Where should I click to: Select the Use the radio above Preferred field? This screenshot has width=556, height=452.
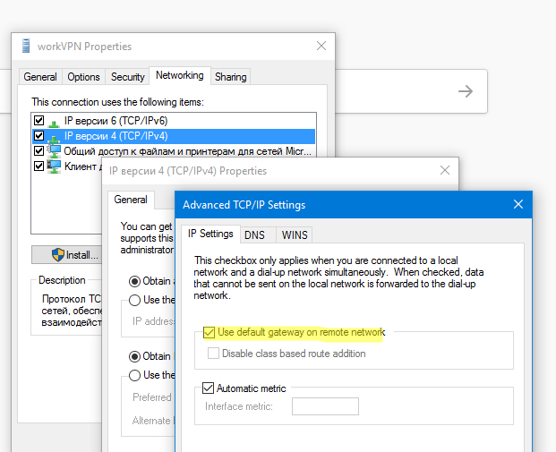point(134,375)
